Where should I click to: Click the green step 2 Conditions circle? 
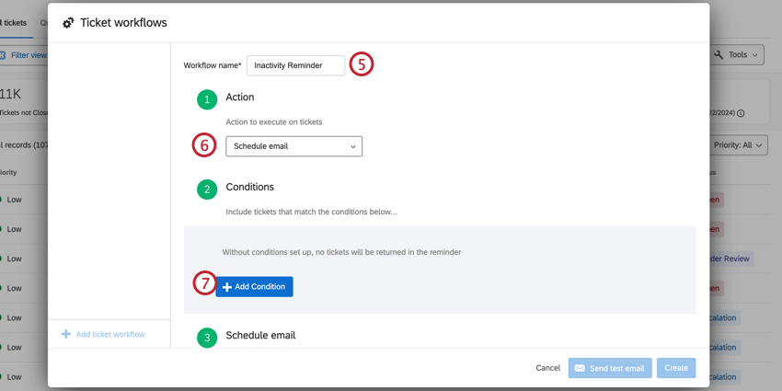tap(207, 189)
